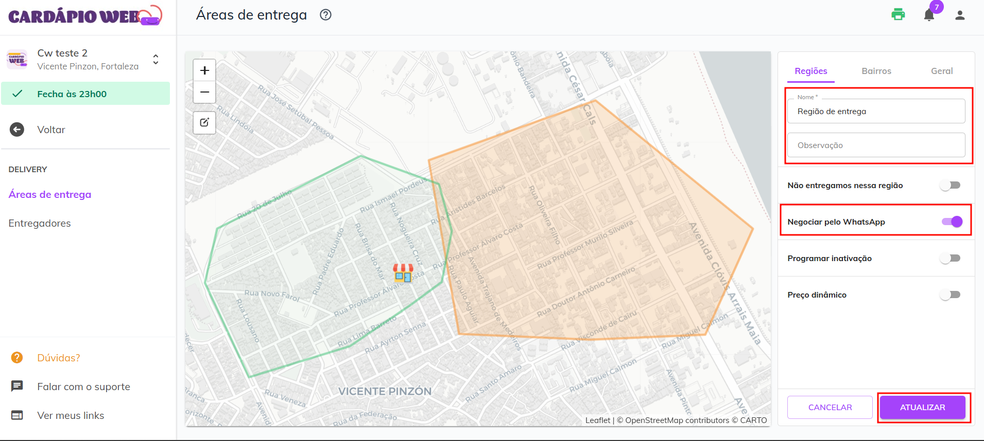
Task: Open the notifications bell
Action: 929,15
